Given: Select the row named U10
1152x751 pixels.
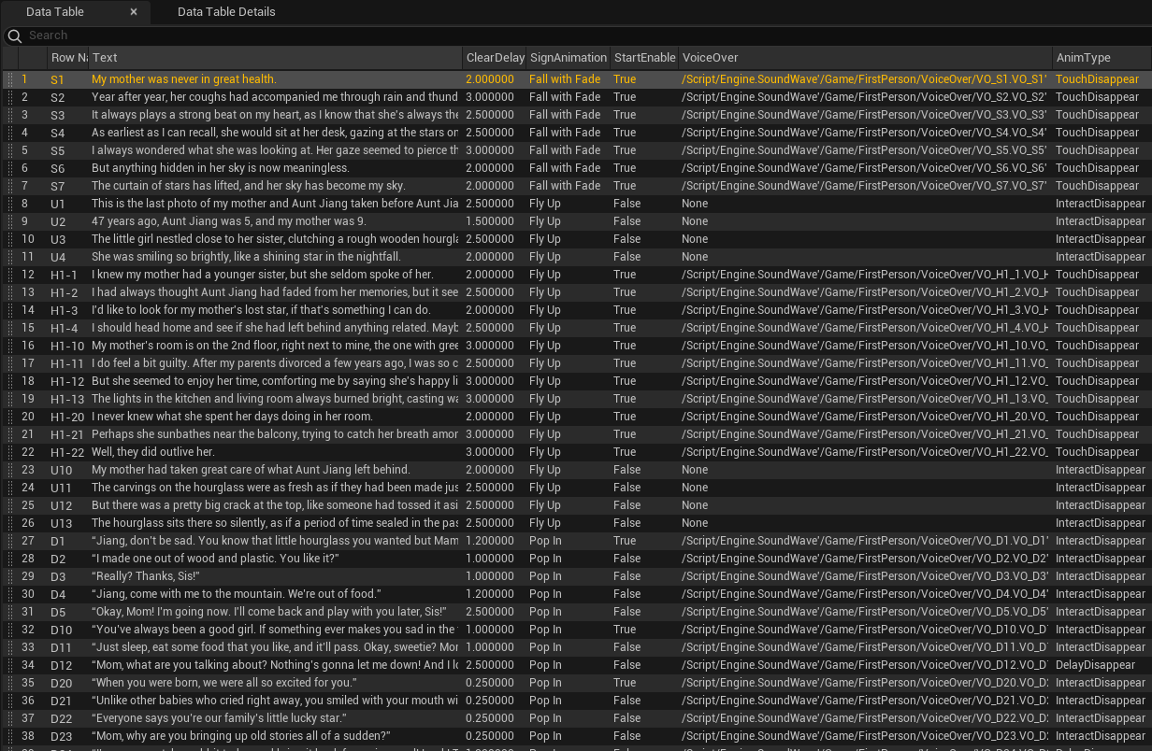Looking at the screenshot, I should click(x=62, y=470).
